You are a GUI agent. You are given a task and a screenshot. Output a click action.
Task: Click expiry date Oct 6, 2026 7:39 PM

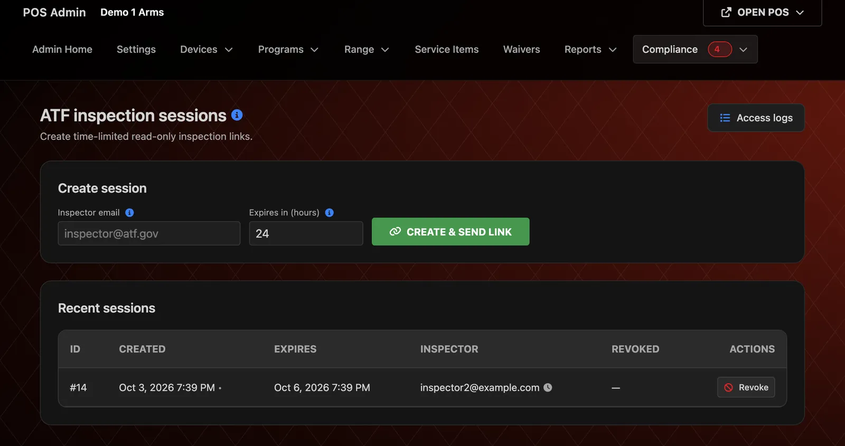click(x=322, y=387)
